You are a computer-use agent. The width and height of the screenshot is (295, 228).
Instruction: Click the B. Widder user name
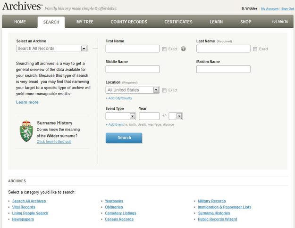pos(249,8)
